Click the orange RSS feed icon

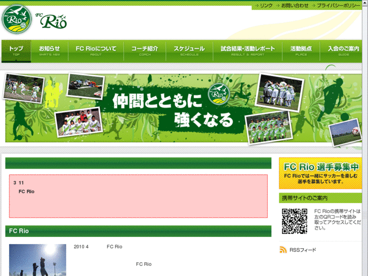[283, 250]
